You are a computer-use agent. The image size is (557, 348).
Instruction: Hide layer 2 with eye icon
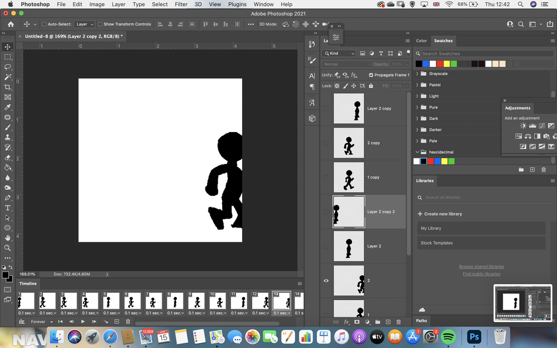[x=326, y=281]
